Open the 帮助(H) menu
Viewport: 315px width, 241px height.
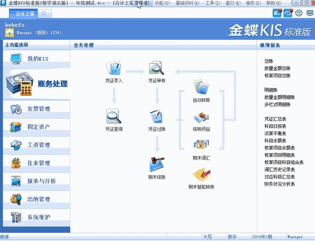tap(273, 3)
